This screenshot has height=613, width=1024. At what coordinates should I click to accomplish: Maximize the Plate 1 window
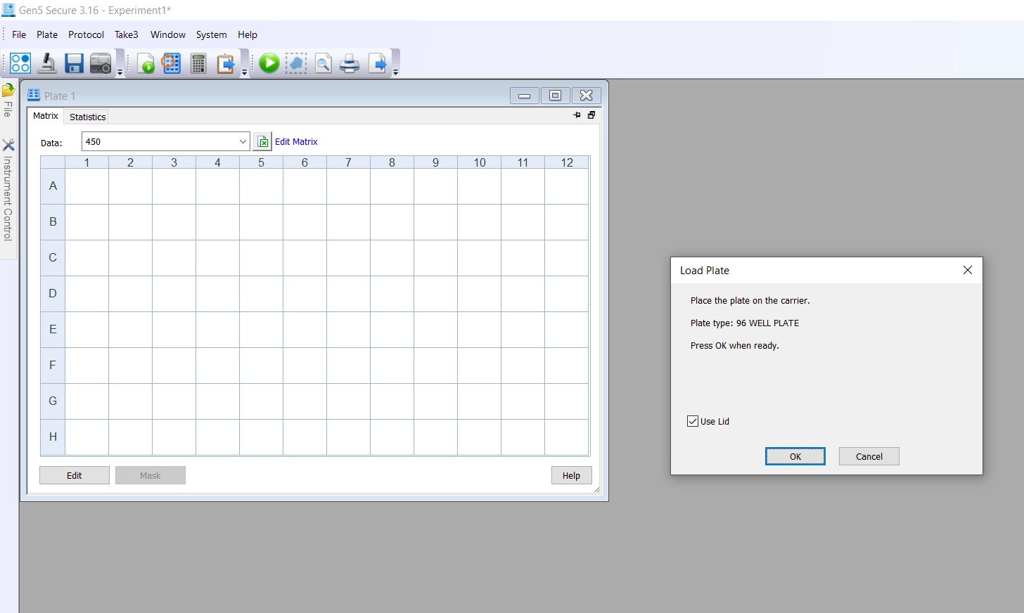click(x=556, y=96)
